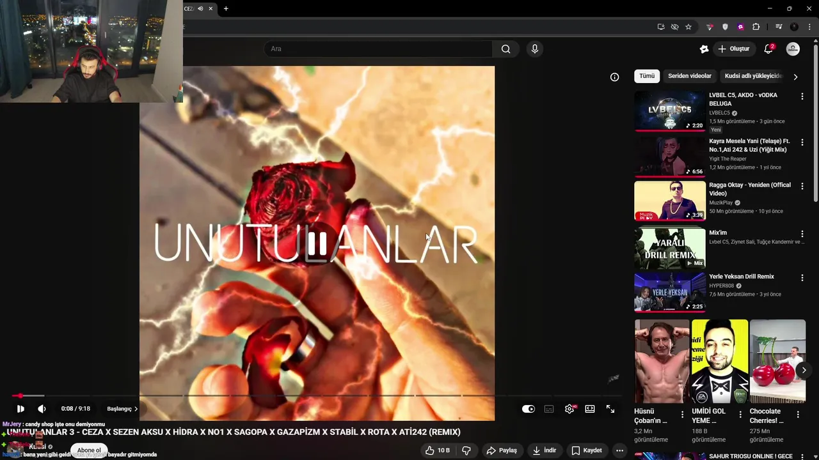Open Ragga Oktay - Yeniden video title
This screenshot has height=460, width=819.
[x=750, y=189]
